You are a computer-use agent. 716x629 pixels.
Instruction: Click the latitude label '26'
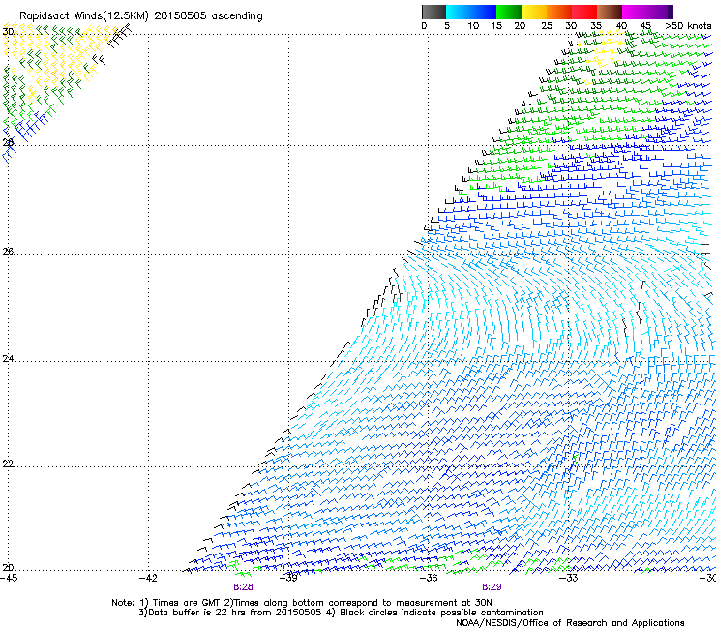tap(8, 251)
